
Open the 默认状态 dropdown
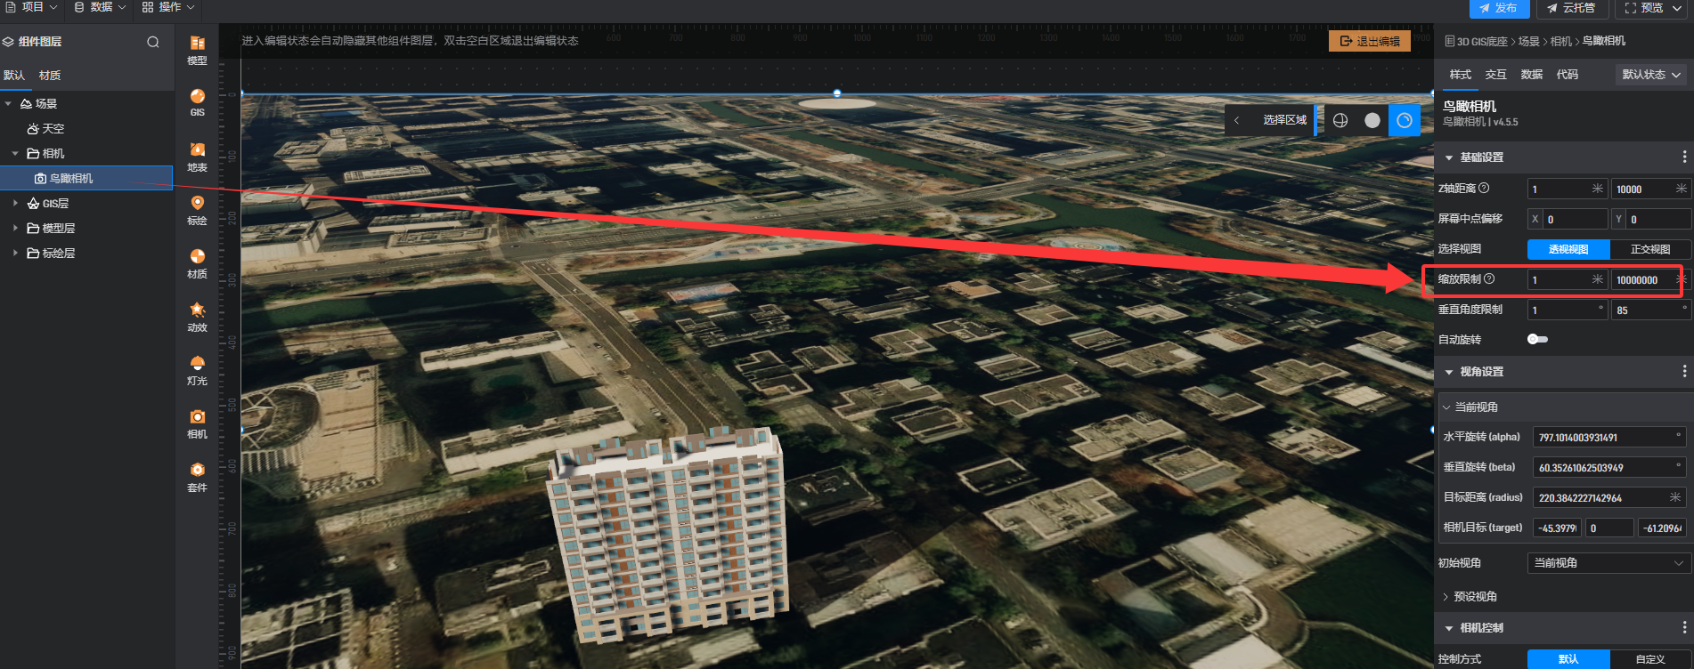pos(1651,75)
